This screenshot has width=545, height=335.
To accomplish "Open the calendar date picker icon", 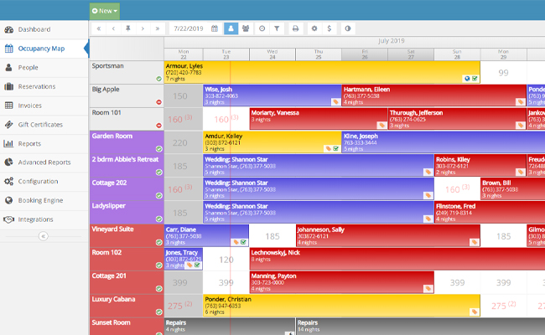I will [x=215, y=28].
